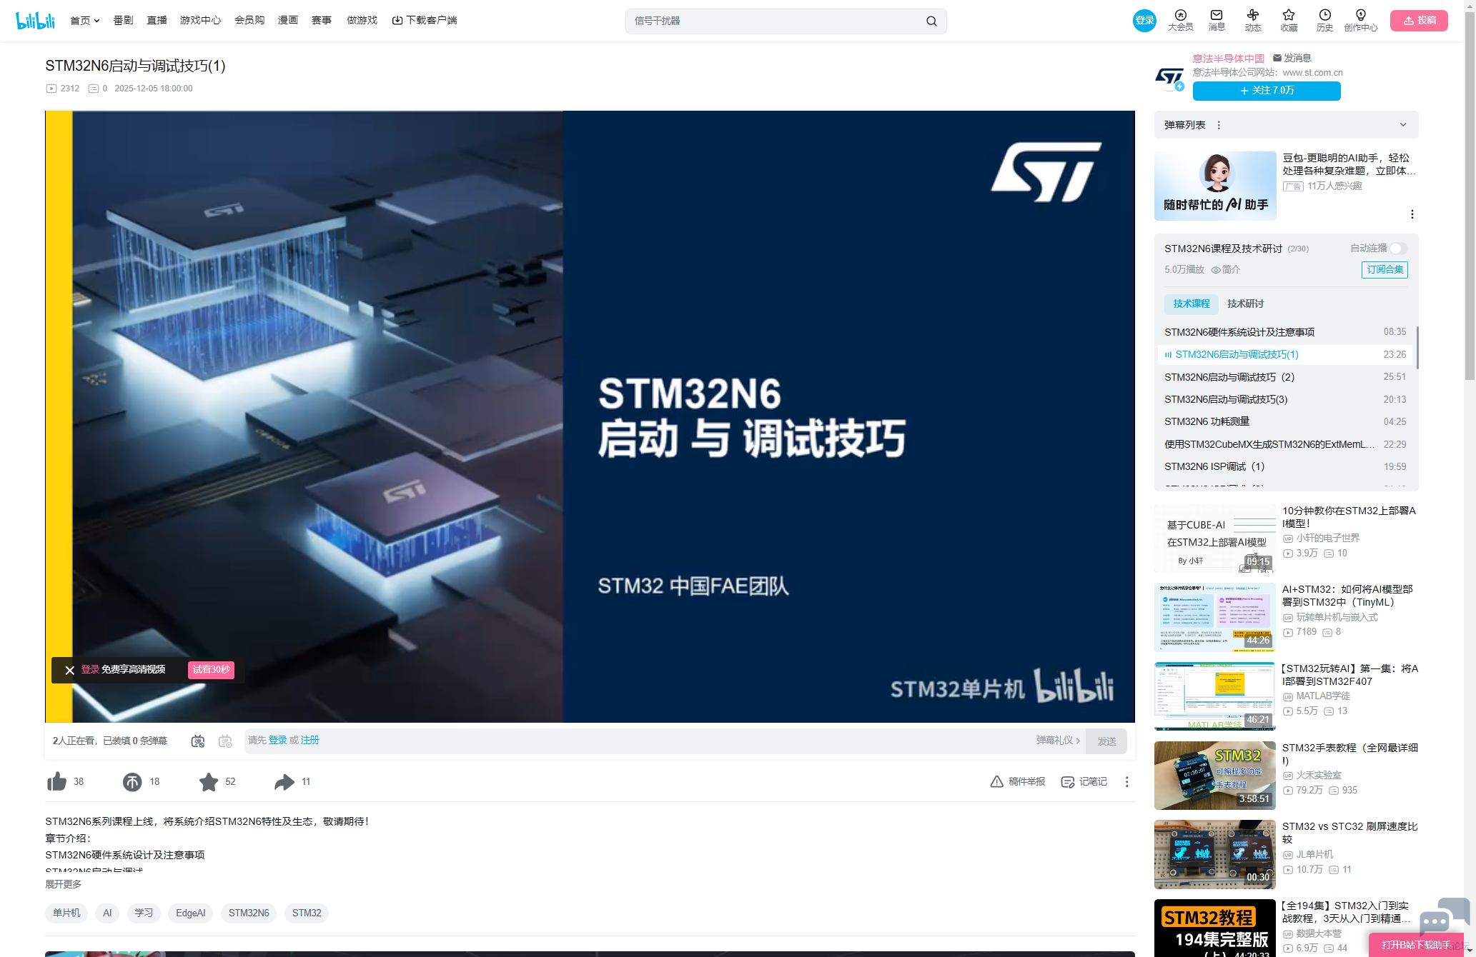Play STM32N6 功耗测量 from playlist
Viewport: 1476px width, 957px height.
[x=1207, y=421]
